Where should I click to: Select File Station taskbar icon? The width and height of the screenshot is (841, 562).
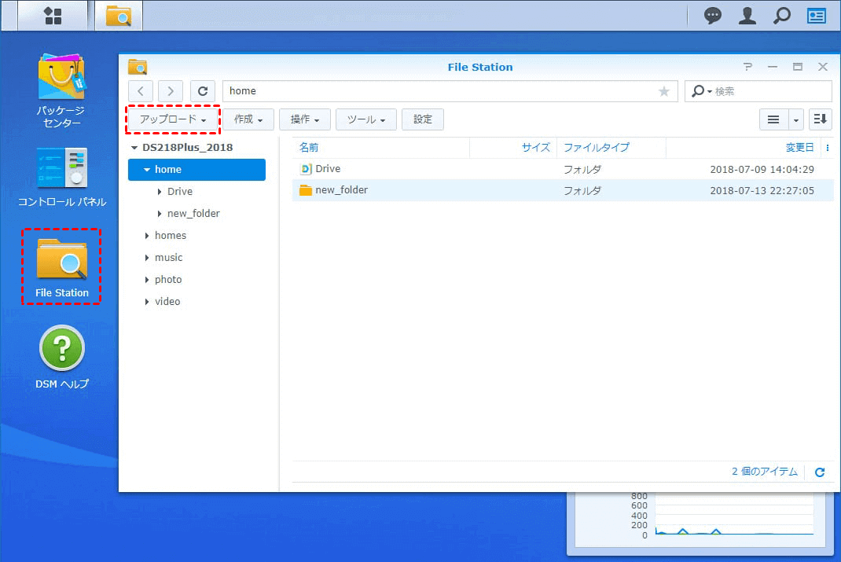119,16
